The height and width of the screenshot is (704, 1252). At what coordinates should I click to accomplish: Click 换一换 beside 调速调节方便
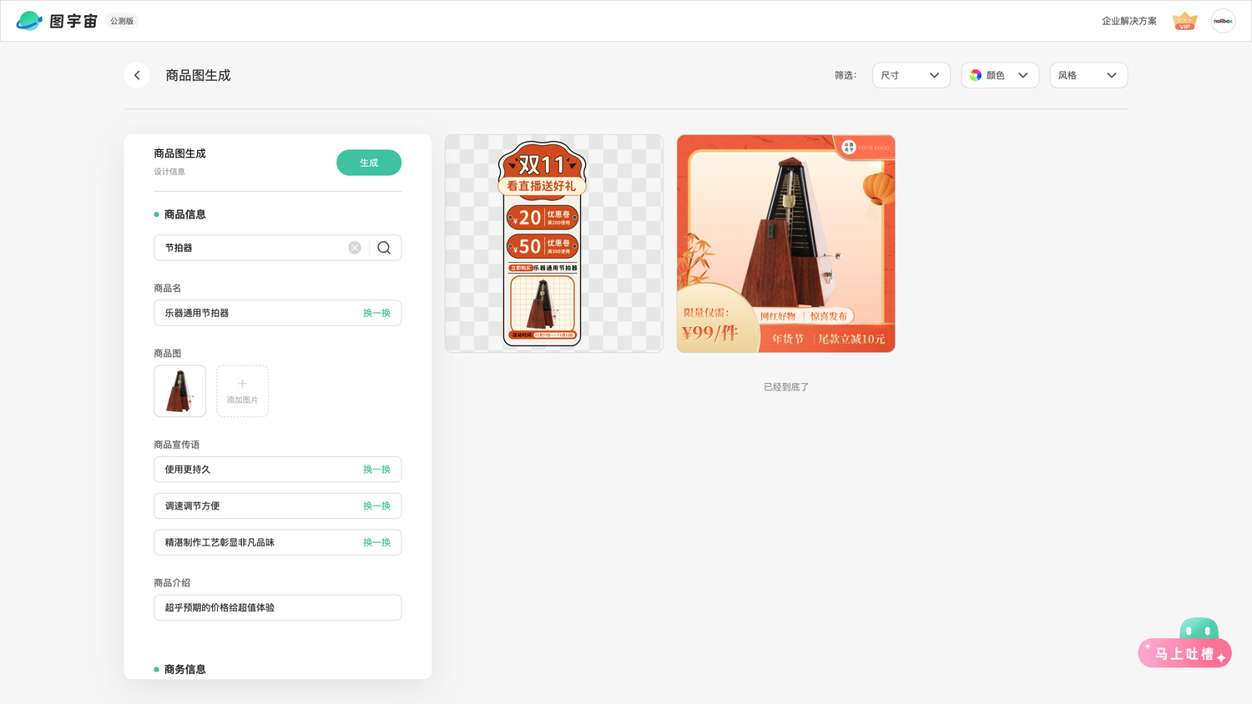[x=376, y=506]
